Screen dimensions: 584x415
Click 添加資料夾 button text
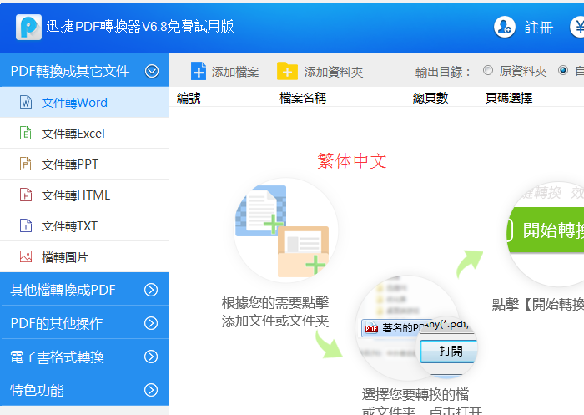[x=334, y=72]
